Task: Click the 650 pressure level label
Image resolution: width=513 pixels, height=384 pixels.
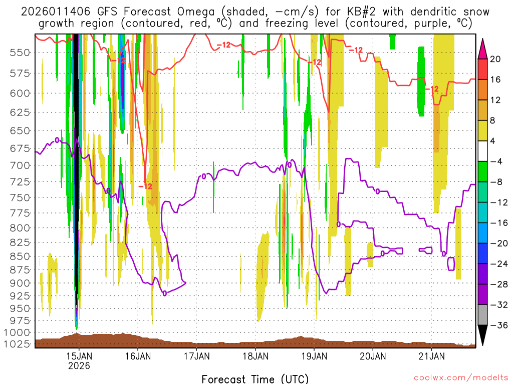Action: [x=20, y=131]
